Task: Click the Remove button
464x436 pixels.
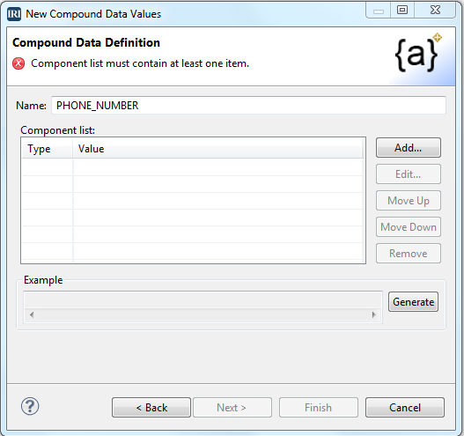Action: click(409, 254)
